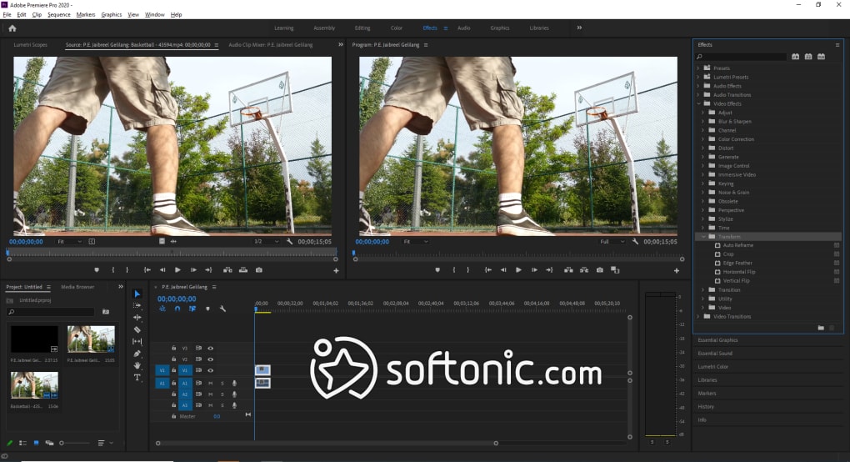Switch to Color workspace
The height and width of the screenshot is (462, 850).
tap(397, 28)
